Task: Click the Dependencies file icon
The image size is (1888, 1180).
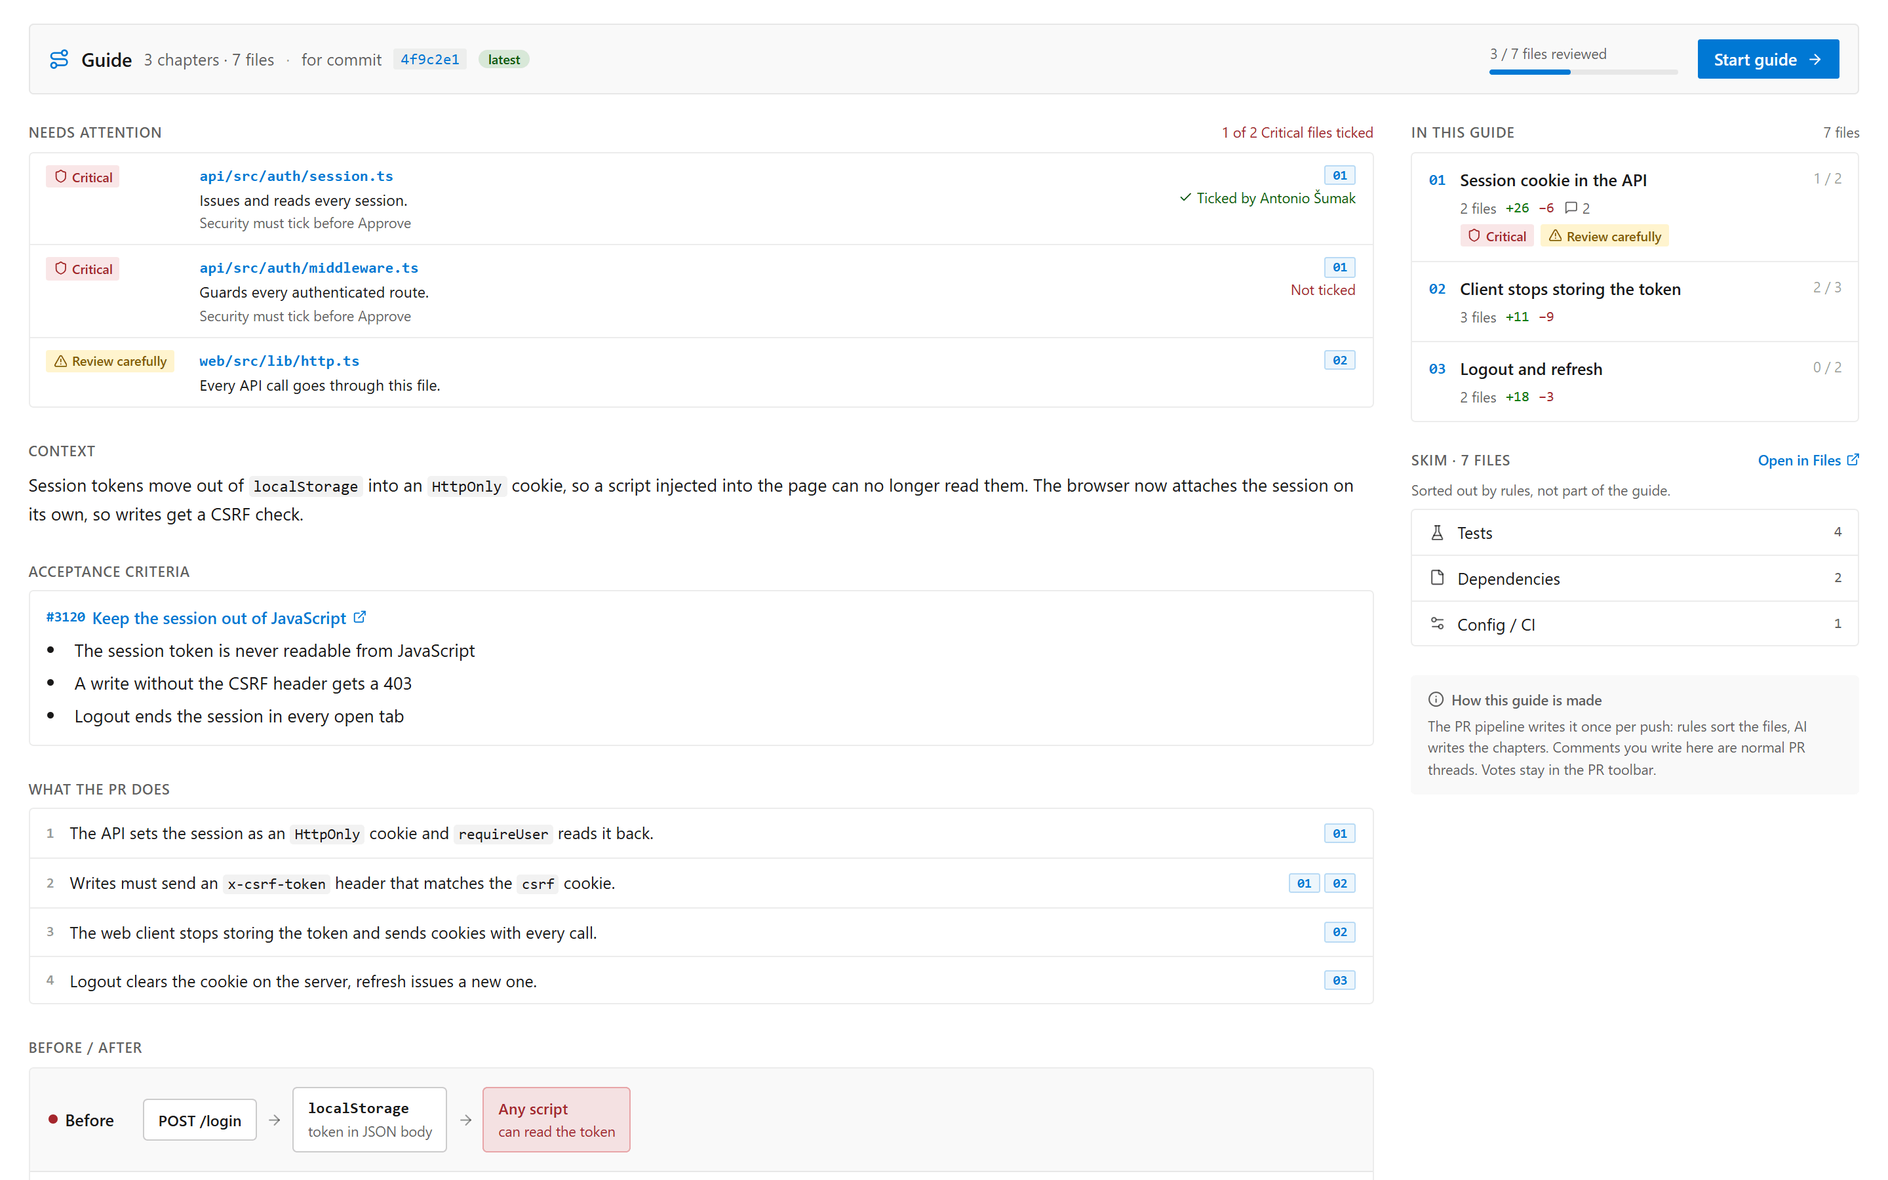Action: (1437, 578)
